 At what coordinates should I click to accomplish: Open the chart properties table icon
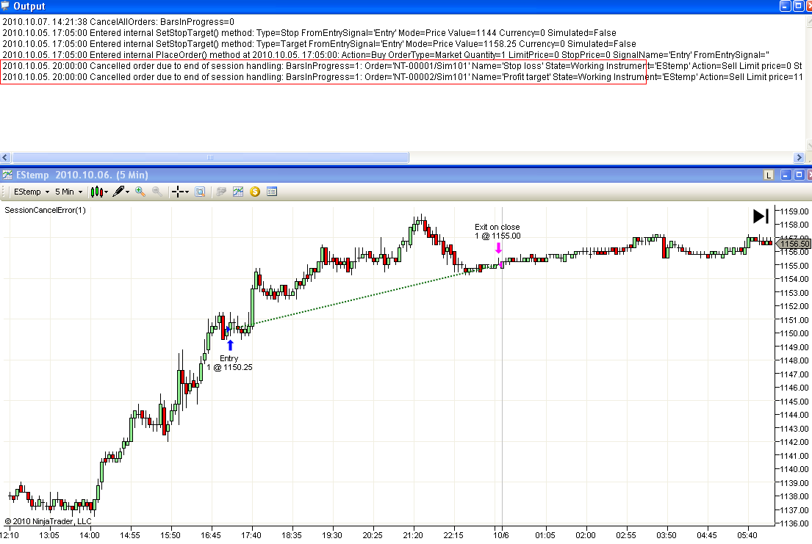[x=272, y=192]
